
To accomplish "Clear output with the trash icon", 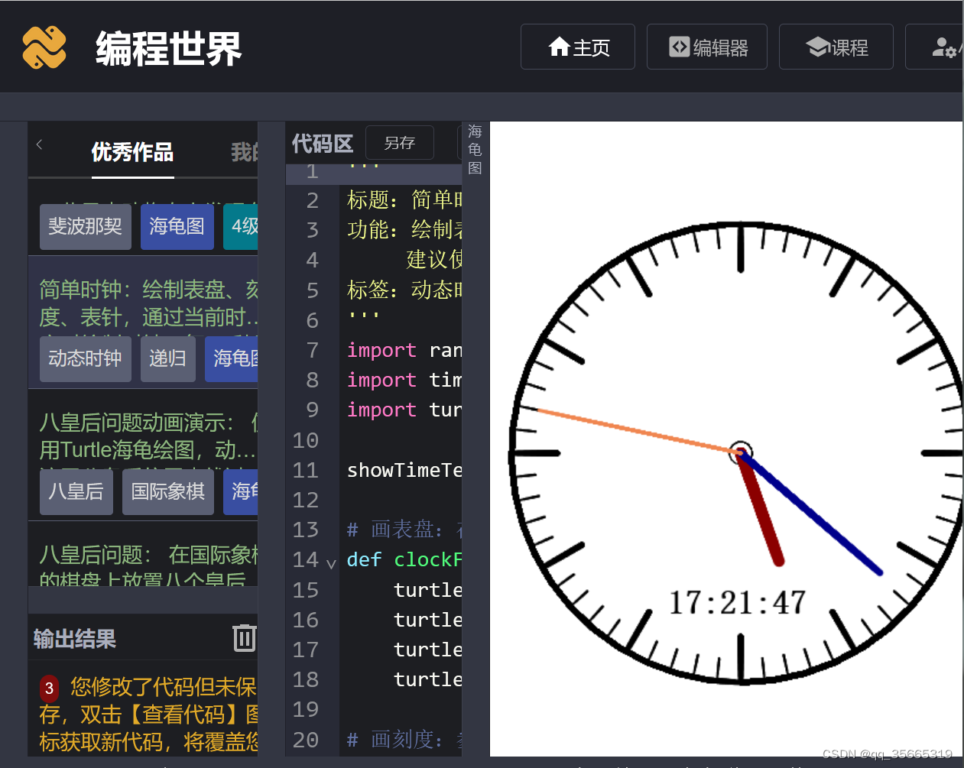I will coord(244,637).
